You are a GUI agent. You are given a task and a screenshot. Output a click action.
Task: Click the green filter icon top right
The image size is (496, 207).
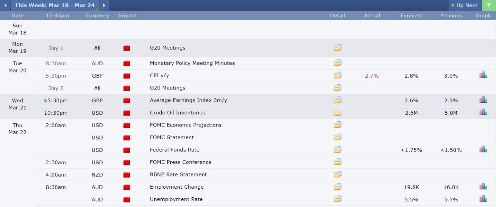coord(489,5)
